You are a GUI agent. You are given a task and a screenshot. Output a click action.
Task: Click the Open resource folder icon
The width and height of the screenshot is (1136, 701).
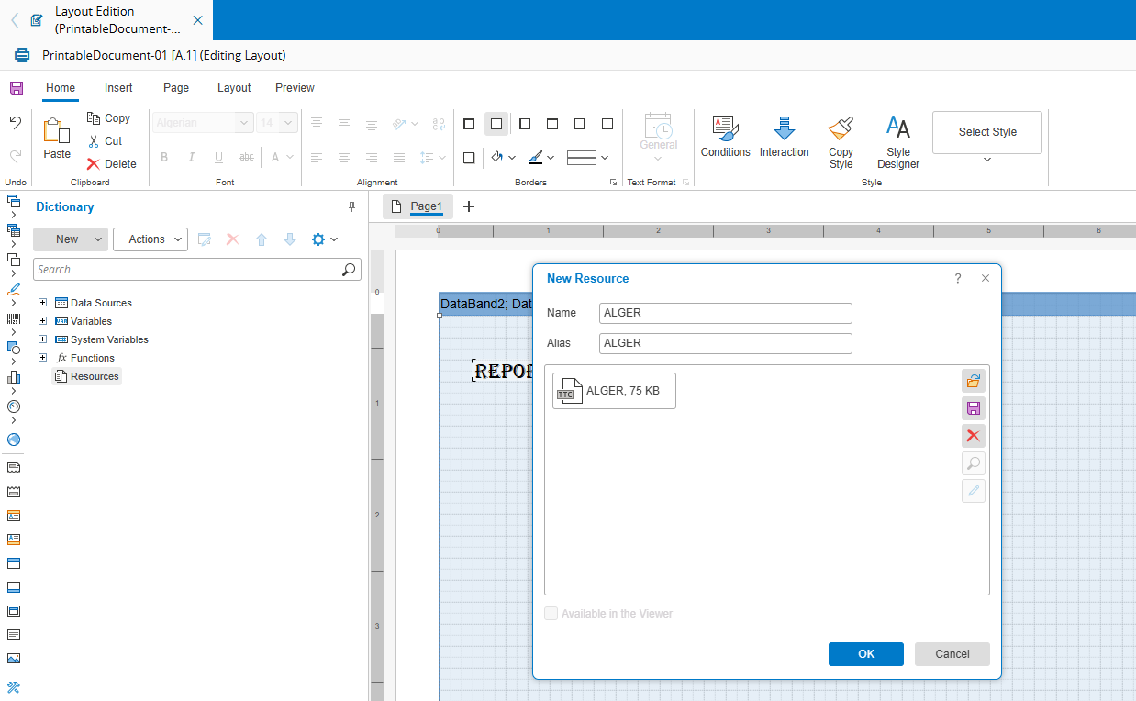(x=974, y=381)
